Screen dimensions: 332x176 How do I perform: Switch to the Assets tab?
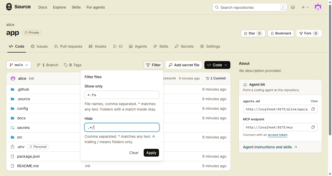98,46
